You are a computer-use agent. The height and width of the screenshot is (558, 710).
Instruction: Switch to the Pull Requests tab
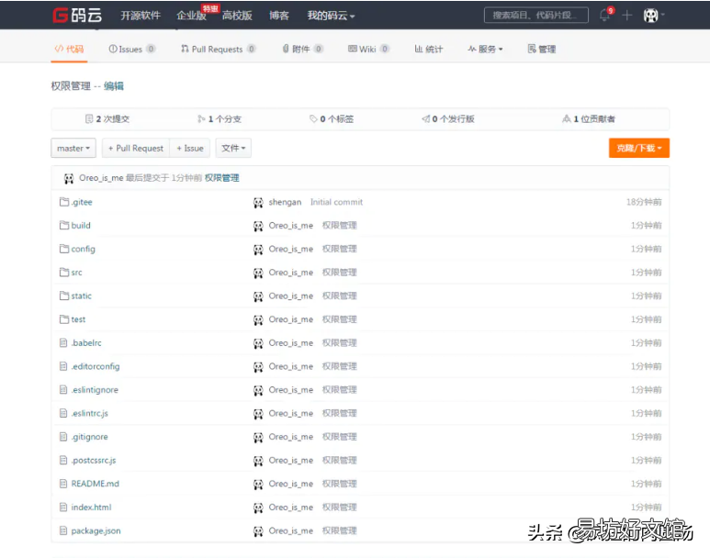[219, 49]
